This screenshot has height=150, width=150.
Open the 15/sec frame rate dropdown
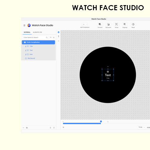coord(141,127)
